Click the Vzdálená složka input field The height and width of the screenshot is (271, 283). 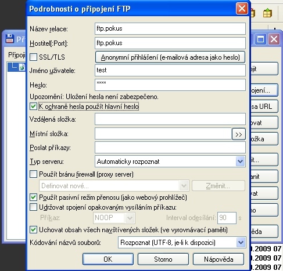click(170, 119)
